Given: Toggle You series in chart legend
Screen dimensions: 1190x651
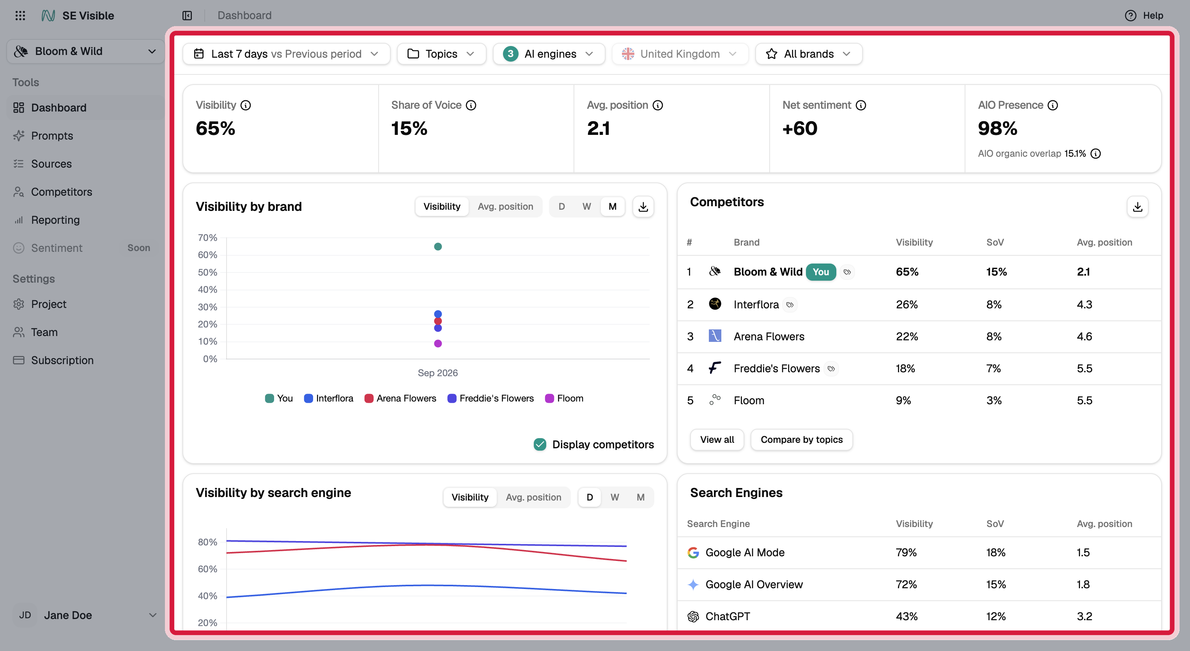Looking at the screenshot, I should (x=278, y=398).
